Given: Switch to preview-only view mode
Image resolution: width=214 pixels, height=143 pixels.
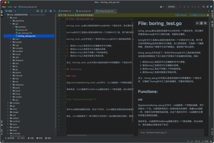Looking at the screenshot, I should point(205,23).
